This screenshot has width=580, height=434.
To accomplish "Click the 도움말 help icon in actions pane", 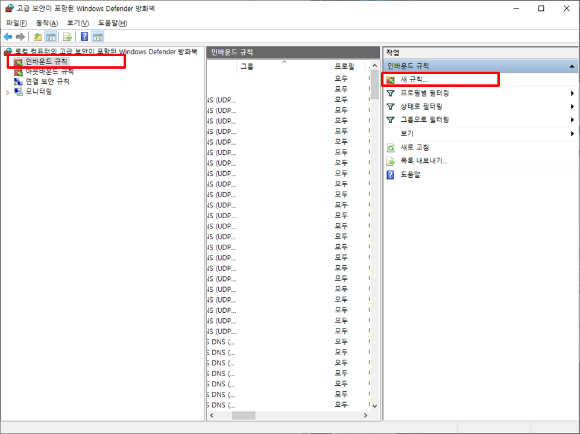I will [390, 174].
